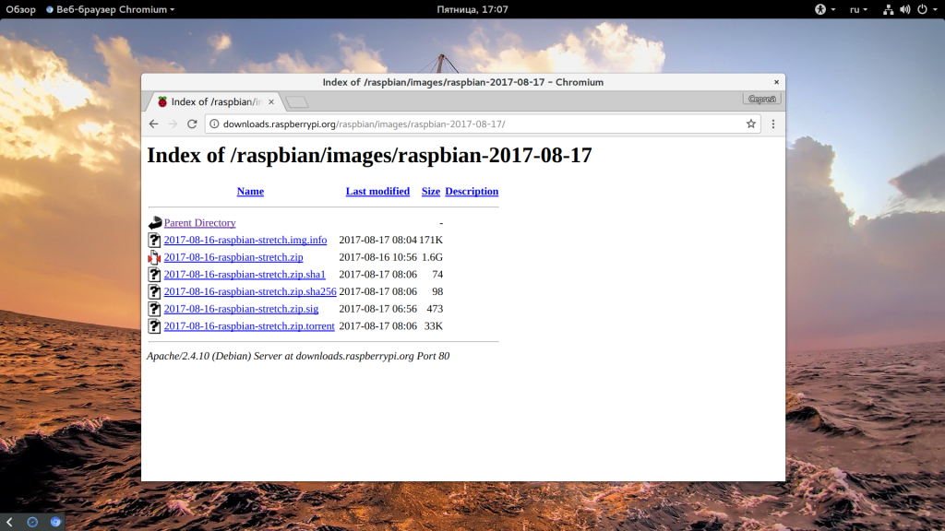Click the address bar URL field

461,124
